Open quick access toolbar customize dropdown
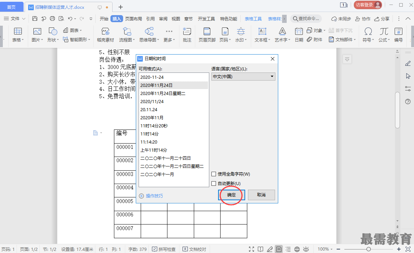 pyautogui.click(x=91, y=19)
